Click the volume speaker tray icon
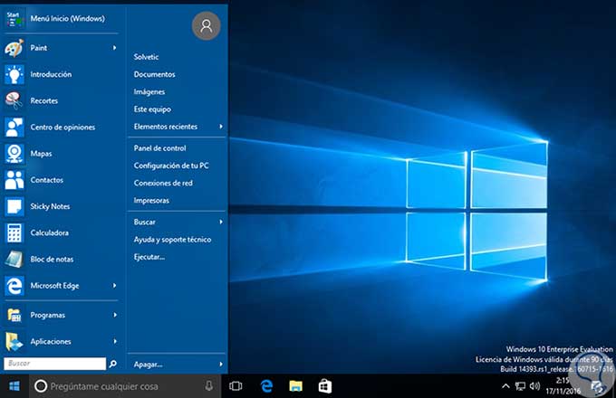This screenshot has height=398, width=616. point(534,386)
